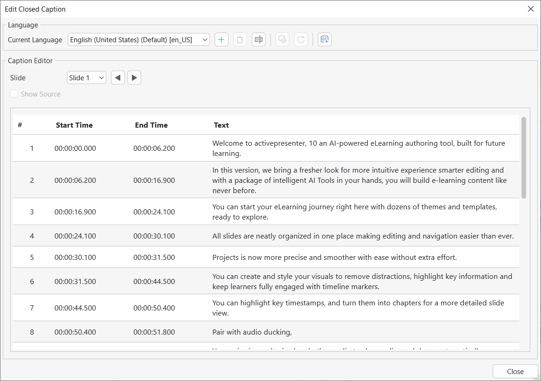Screen dimensions: 541x381
Task: Select caption 1 text starting with Welcome
Action: pos(358,148)
